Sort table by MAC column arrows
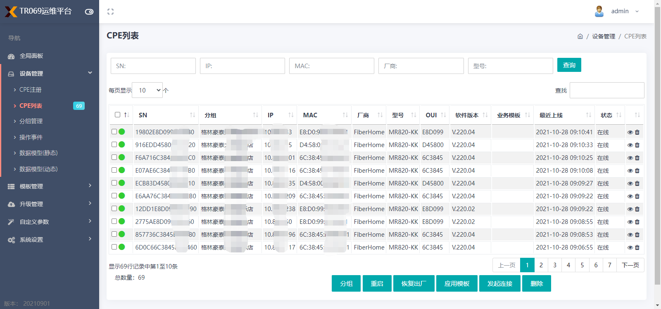This screenshot has height=309, width=661. click(345, 115)
